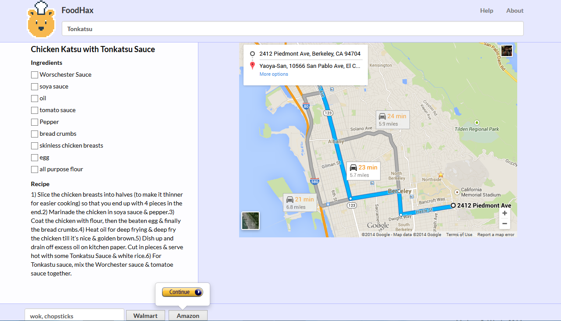
Task: Shop tools at Amazon
Action: coord(188,316)
